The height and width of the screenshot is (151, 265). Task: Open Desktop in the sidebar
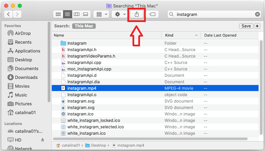click(x=20, y=60)
